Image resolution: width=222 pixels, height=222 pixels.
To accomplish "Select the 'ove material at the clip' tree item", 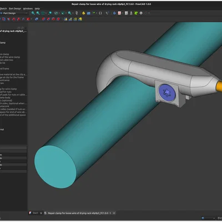I will pyautogui.click(x=13, y=74).
